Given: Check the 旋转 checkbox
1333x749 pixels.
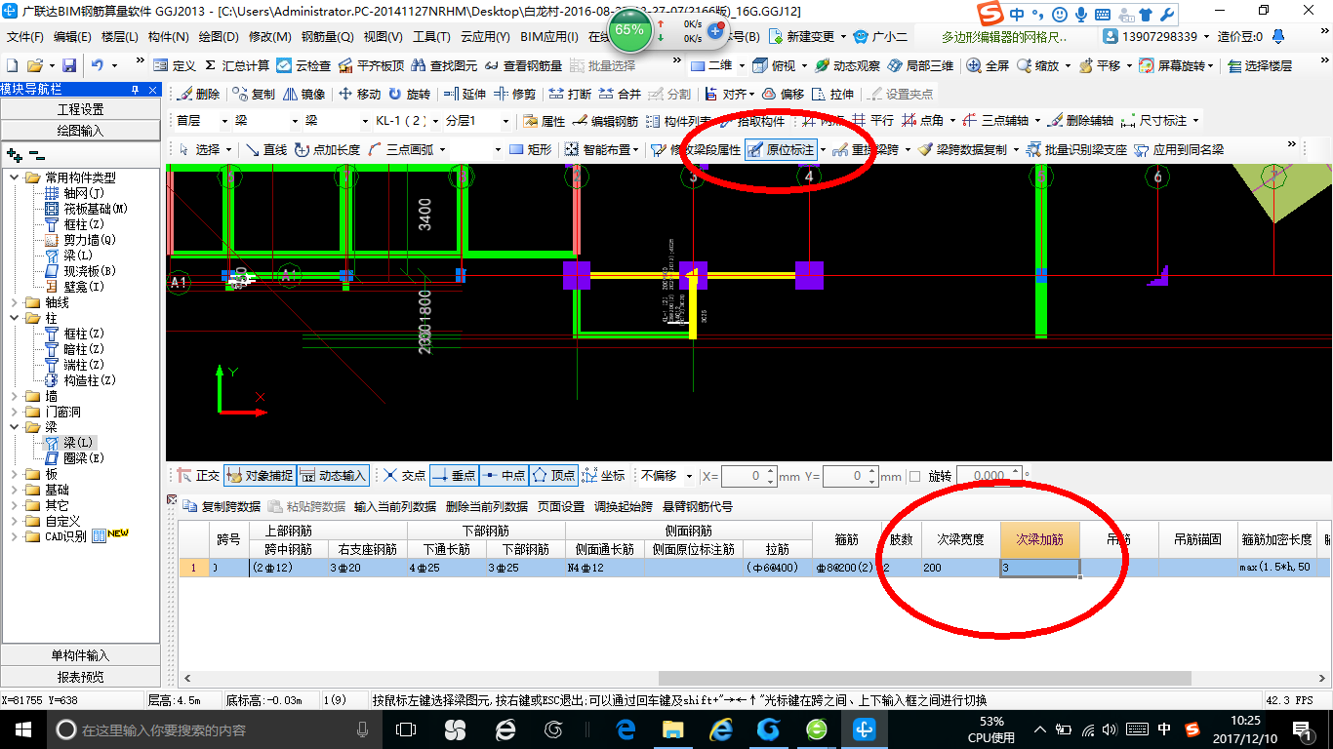Looking at the screenshot, I should [x=914, y=477].
